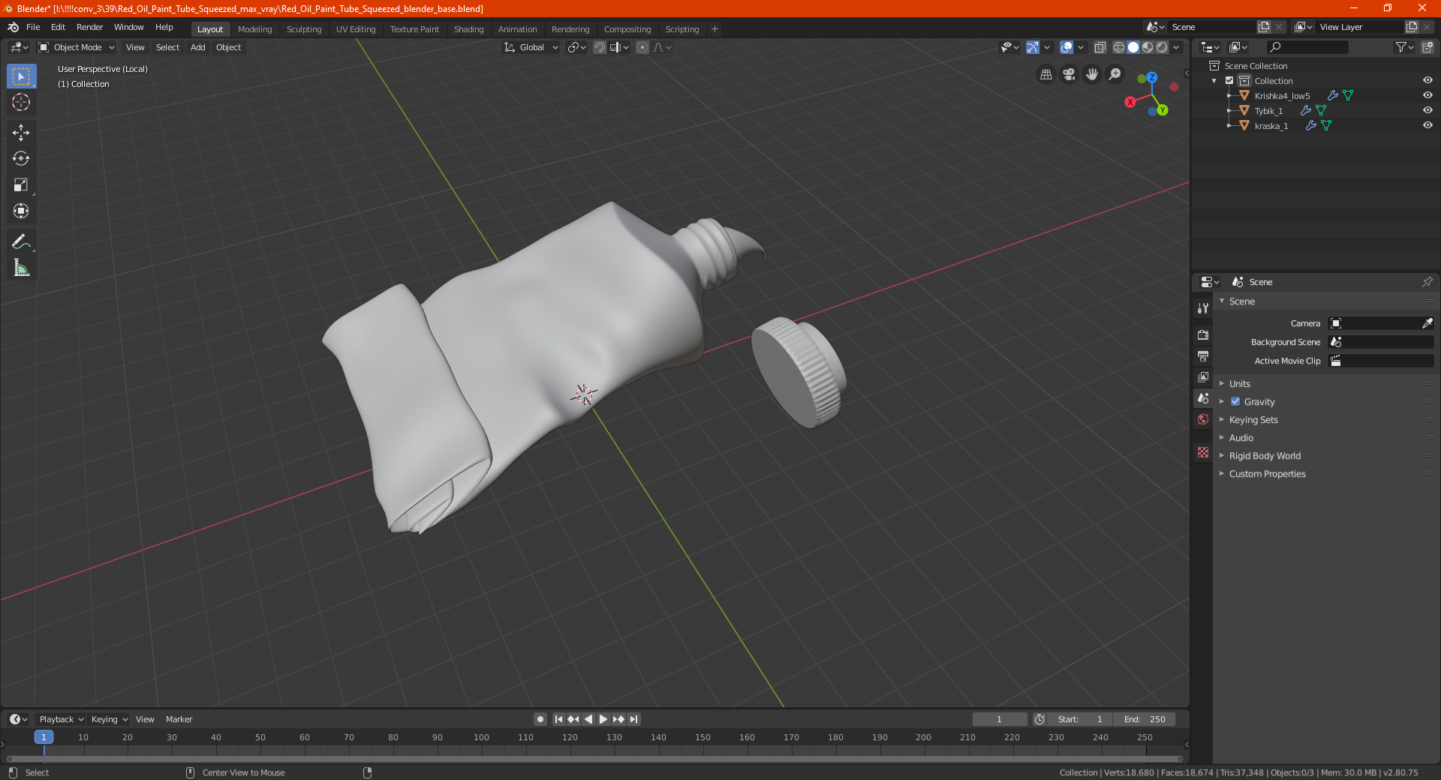The image size is (1441, 780).
Task: Toggle X-ray display mode
Action: click(1100, 47)
